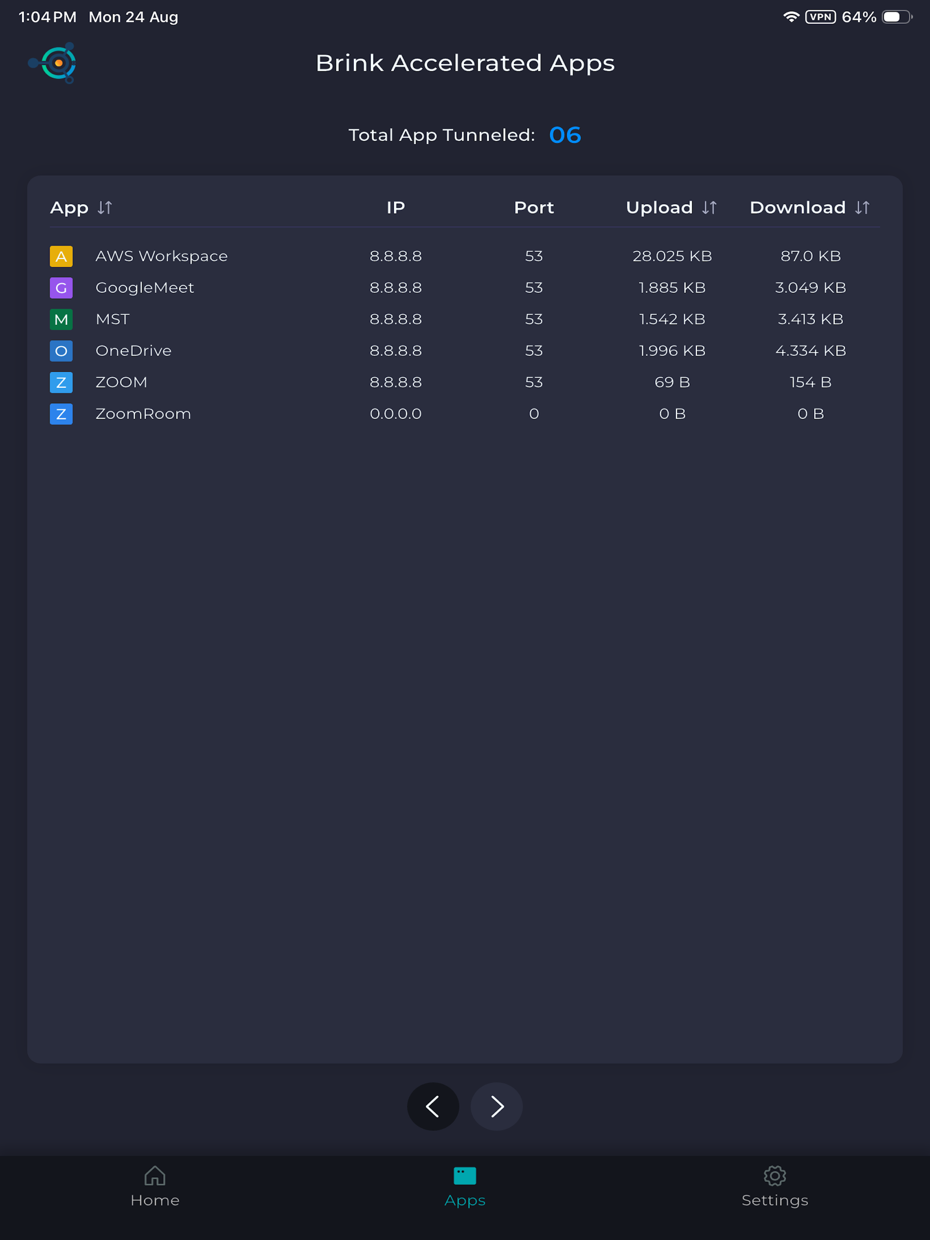Click the total tunneled count 06
This screenshot has width=930, height=1240.
[x=565, y=135]
